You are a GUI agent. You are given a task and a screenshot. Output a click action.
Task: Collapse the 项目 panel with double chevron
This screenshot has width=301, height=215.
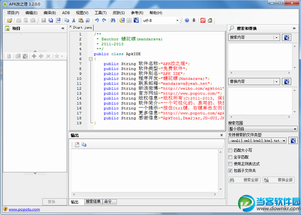[x=63, y=28]
